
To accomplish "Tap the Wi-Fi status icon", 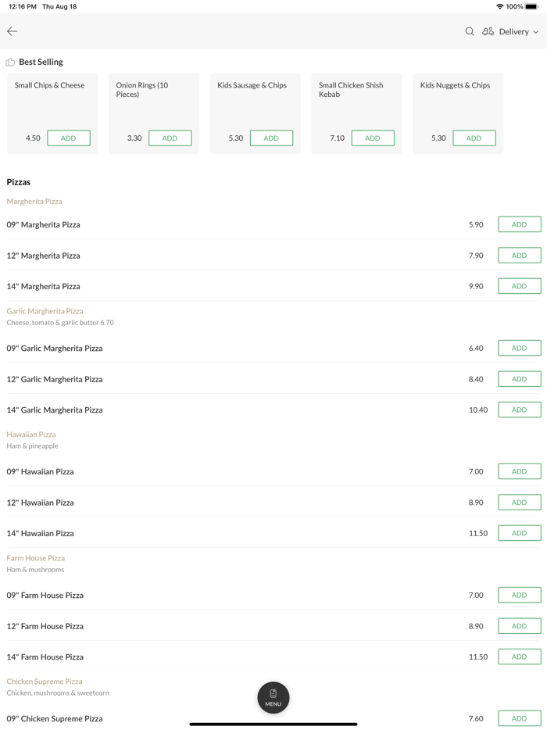I will tap(500, 6).
